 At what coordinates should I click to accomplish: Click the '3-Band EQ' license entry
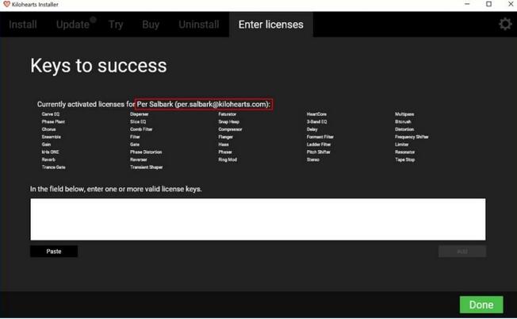[x=317, y=121]
